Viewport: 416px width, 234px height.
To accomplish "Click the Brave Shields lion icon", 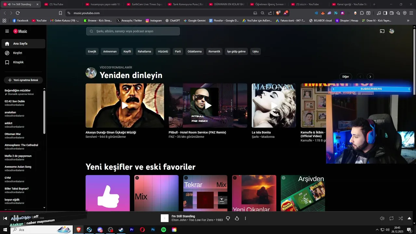I will tap(278, 13).
